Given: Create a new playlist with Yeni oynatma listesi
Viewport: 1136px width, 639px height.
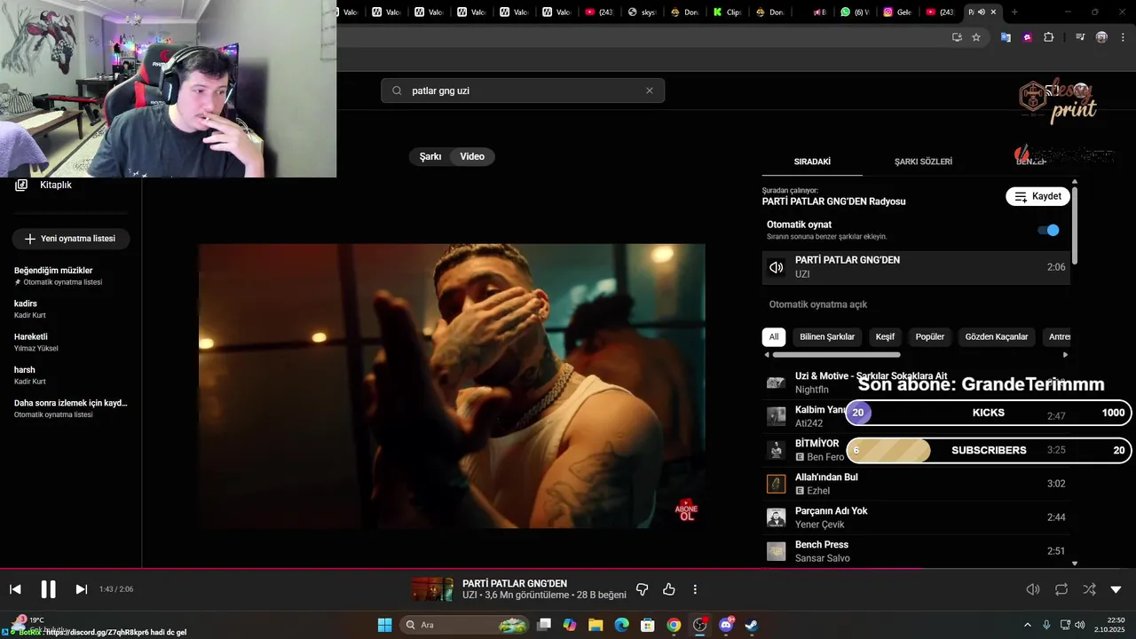Looking at the screenshot, I should tap(71, 239).
